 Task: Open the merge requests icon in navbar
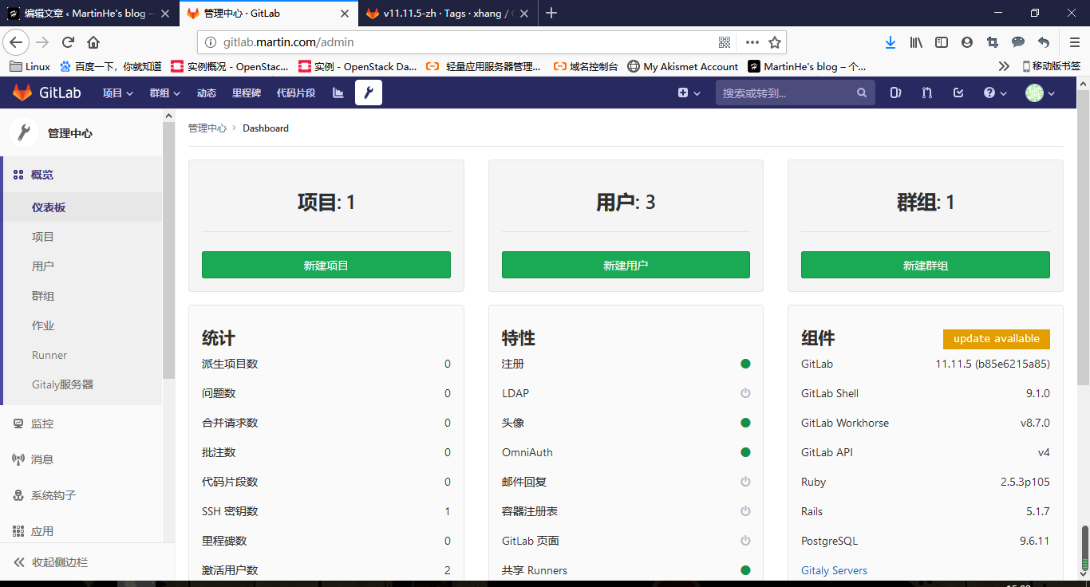(x=926, y=93)
